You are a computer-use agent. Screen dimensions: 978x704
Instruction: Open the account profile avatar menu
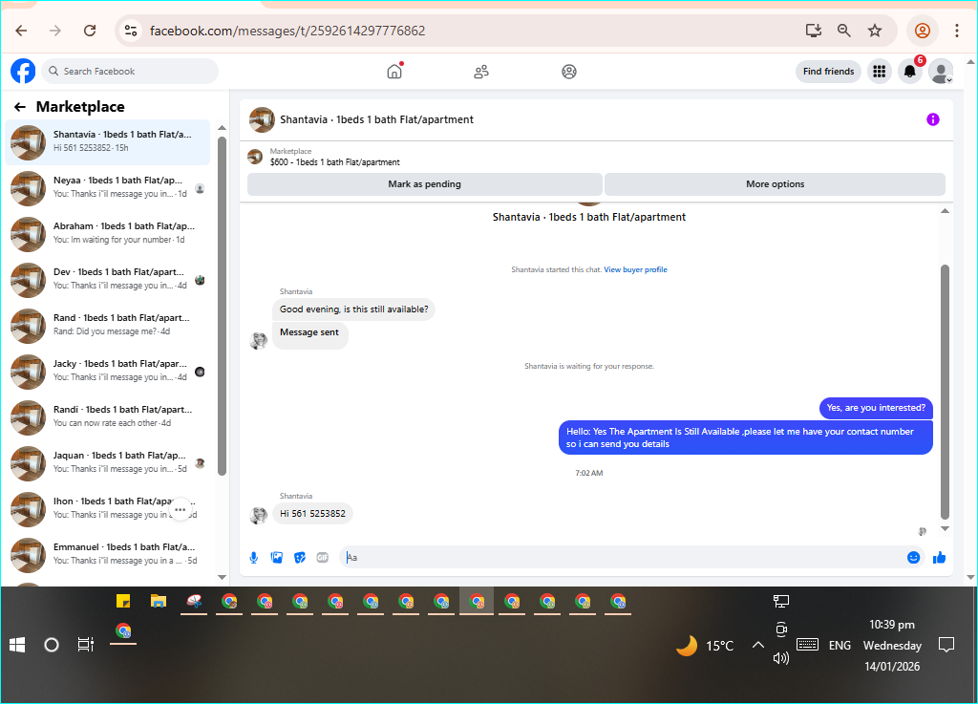[941, 72]
